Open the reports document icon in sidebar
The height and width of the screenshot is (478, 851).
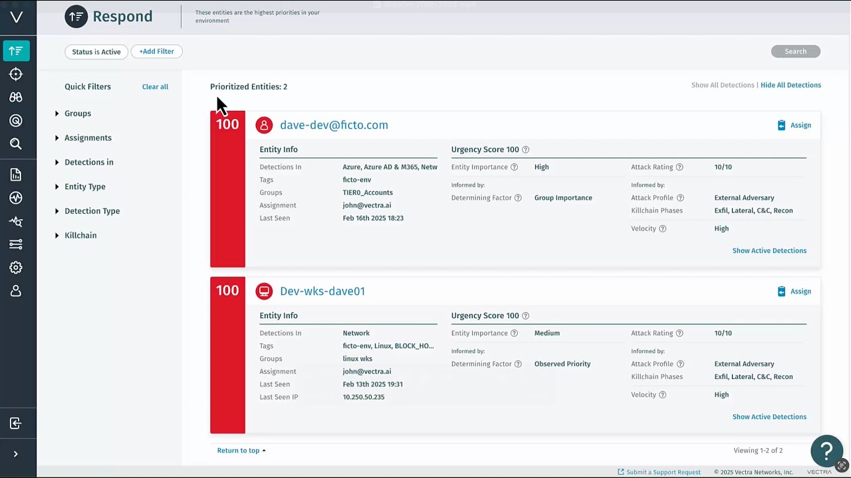coord(16,175)
